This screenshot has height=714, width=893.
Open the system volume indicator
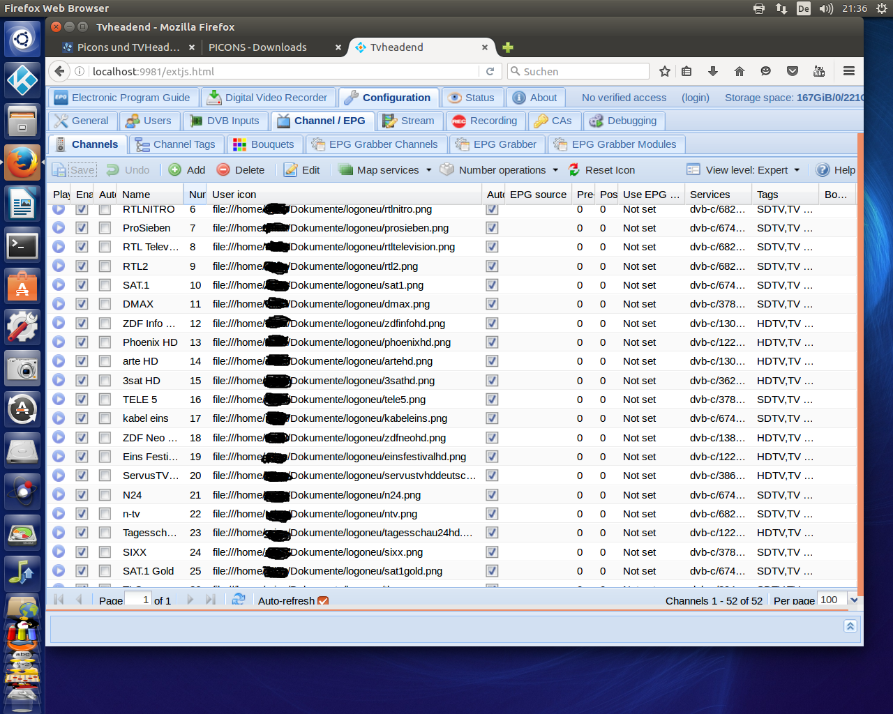tap(826, 8)
